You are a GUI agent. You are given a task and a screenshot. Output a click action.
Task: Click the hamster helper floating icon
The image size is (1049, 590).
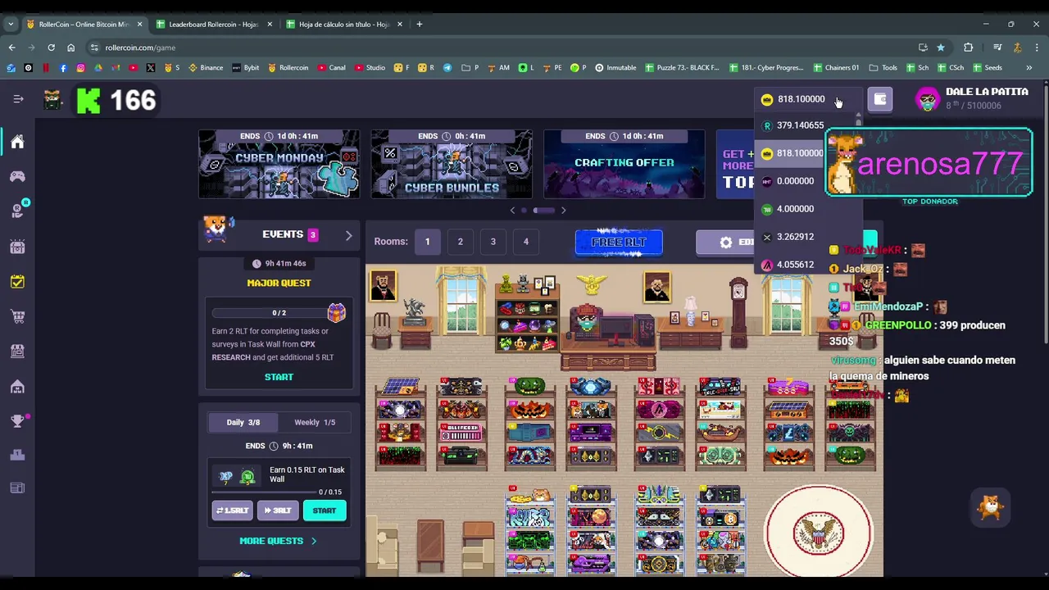991,508
